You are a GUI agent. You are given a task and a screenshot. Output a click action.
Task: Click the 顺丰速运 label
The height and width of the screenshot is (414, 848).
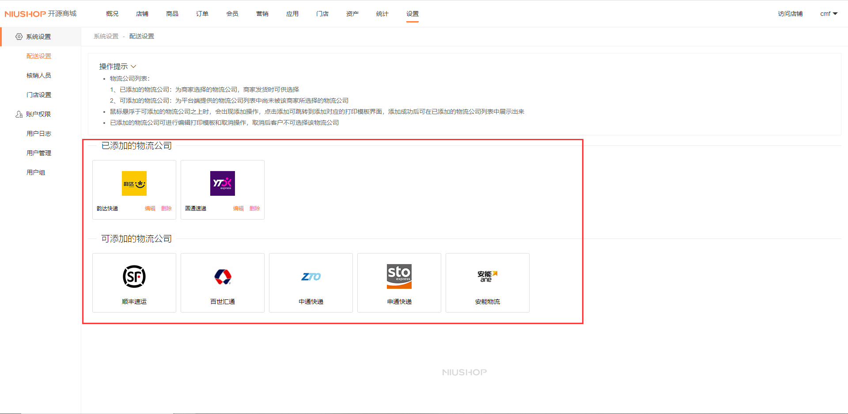[134, 302]
